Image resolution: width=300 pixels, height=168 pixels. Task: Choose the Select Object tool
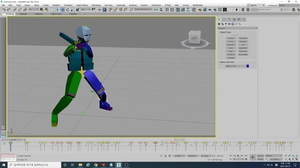pos(42,10)
